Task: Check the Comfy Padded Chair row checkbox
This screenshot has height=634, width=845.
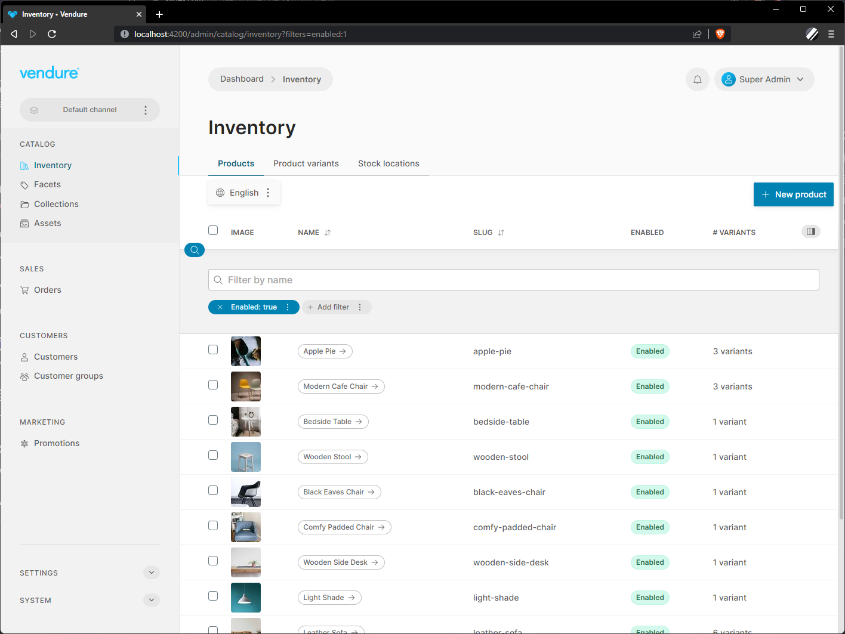Action: coord(213,525)
